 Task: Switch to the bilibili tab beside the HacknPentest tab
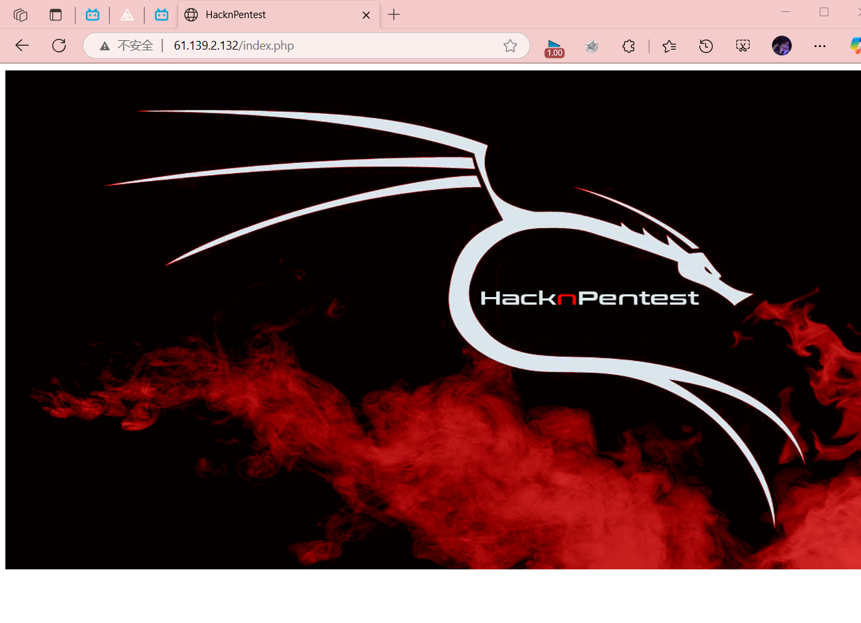(x=162, y=15)
